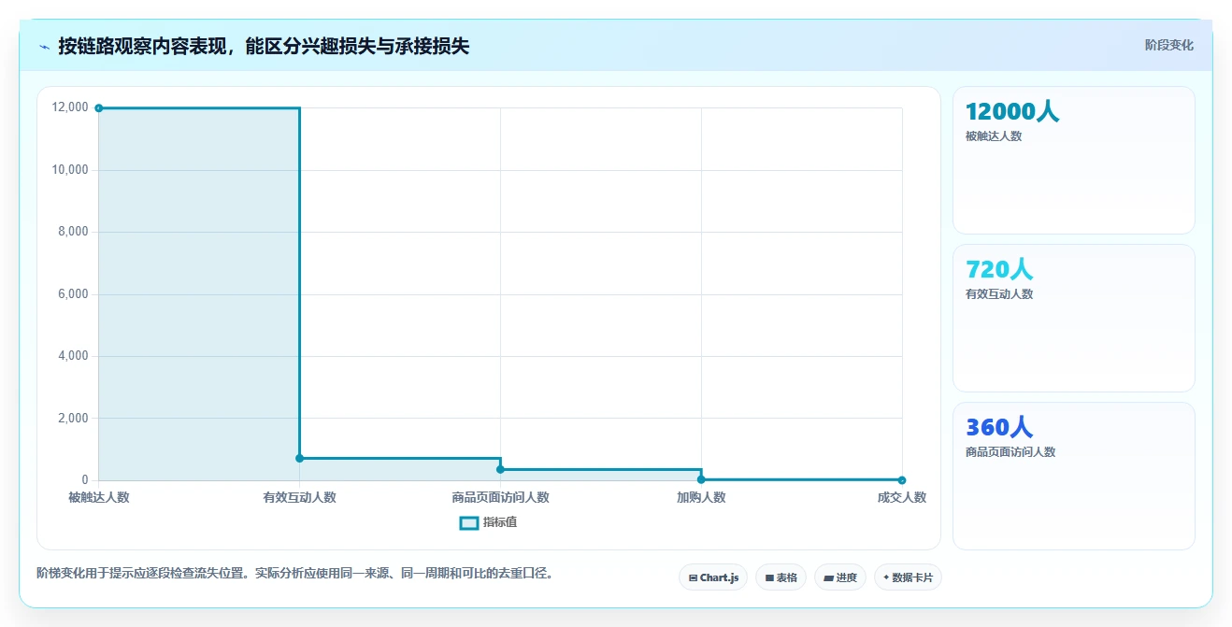Open the 12000人 被触达人数 card
Image resolution: width=1232 pixels, height=627 pixels.
point(1074,160)
